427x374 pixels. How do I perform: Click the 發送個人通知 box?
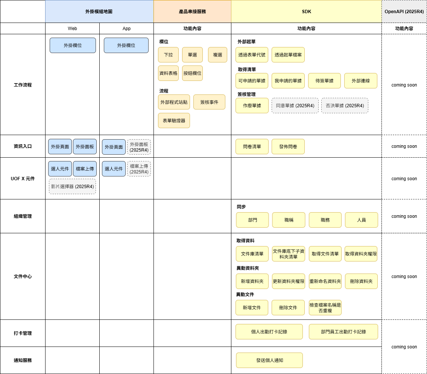(x=269, y=360)
